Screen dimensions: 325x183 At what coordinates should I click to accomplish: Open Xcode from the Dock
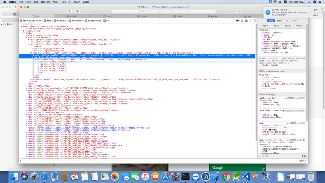(x=216, y=177)
